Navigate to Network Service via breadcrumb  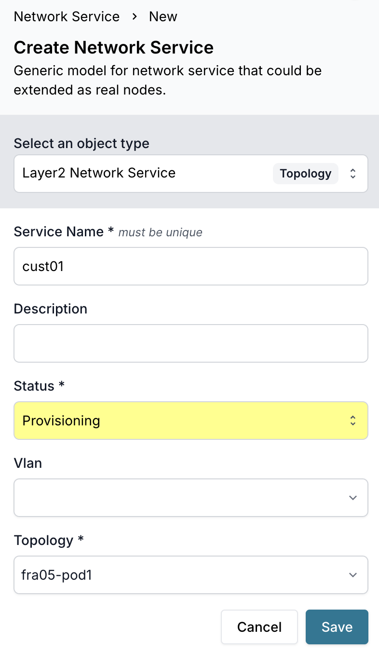(x=67, y=16)
